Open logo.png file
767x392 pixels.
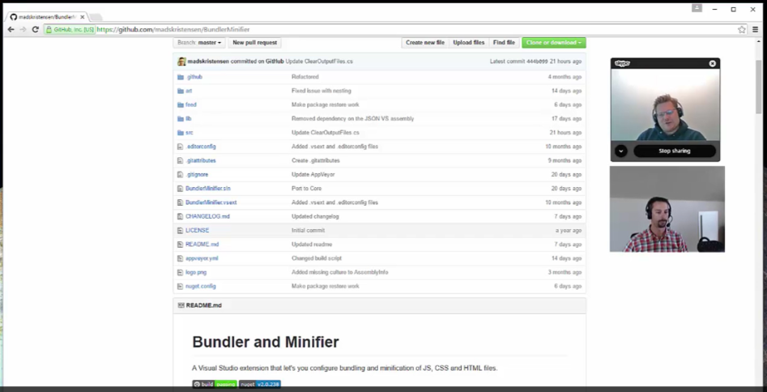[196, 272]
